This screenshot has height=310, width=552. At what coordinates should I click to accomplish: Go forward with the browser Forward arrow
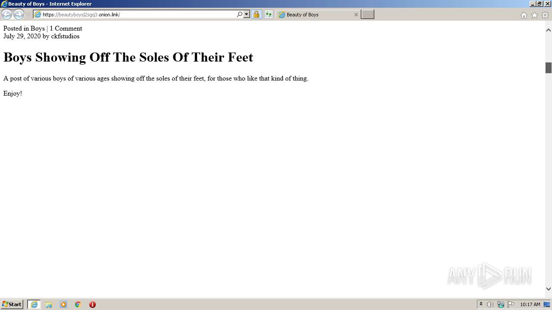pos(19,15)
